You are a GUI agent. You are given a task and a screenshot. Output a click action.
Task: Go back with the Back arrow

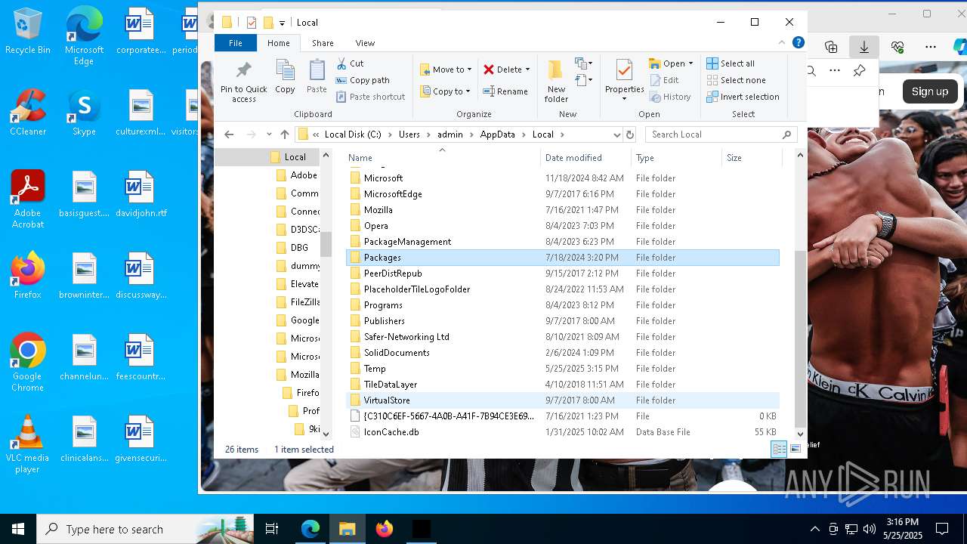pyautogui.click(x=229, y=134)
